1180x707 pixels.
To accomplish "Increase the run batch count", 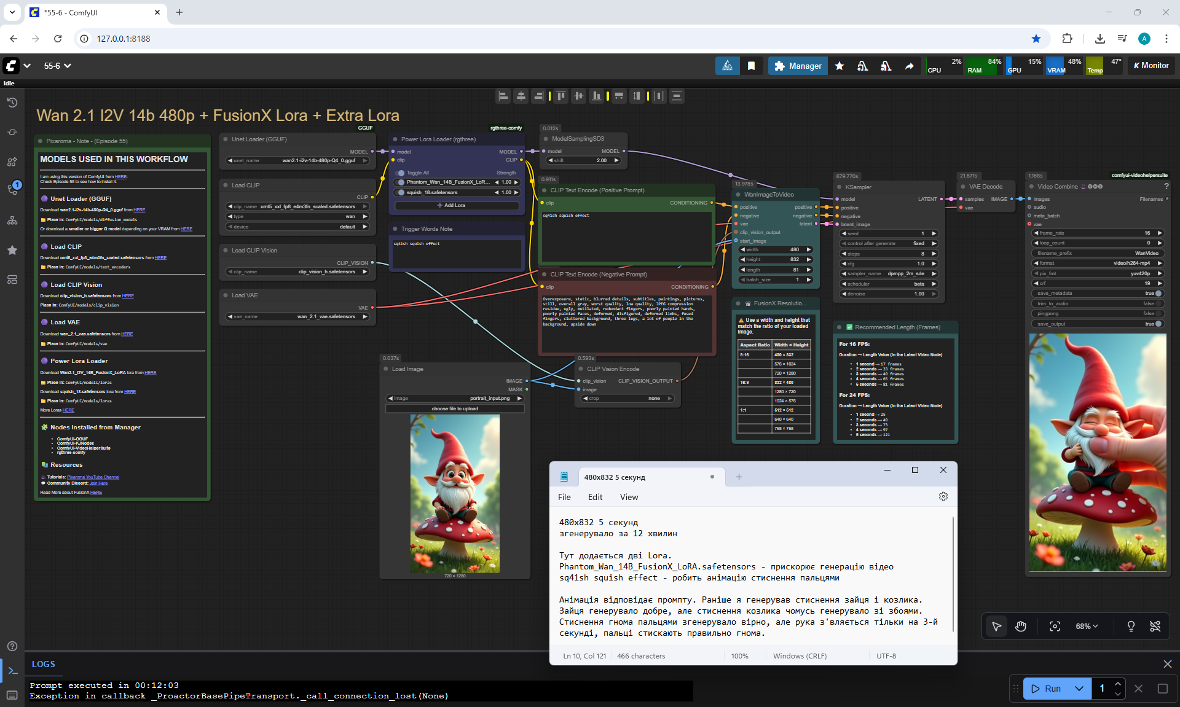I will click(1118, 684).
